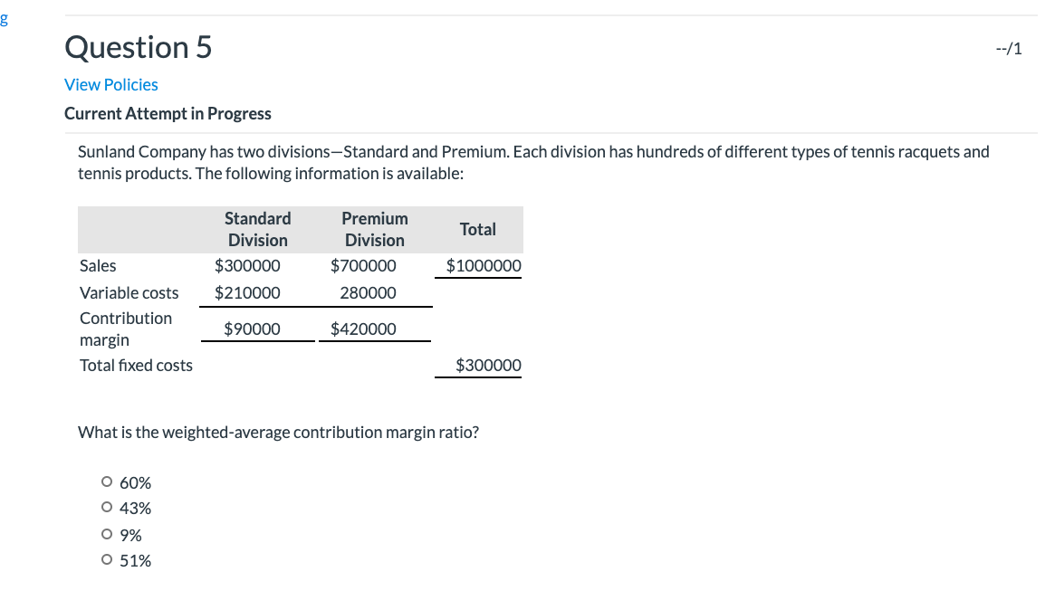Click the Standard Division column header
1045x610 pixels.
[x=257, y=229]
